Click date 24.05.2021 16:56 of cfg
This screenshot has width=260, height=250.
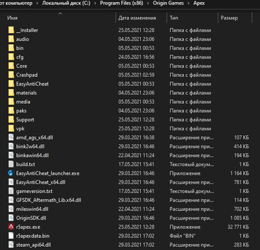(136, 57)
